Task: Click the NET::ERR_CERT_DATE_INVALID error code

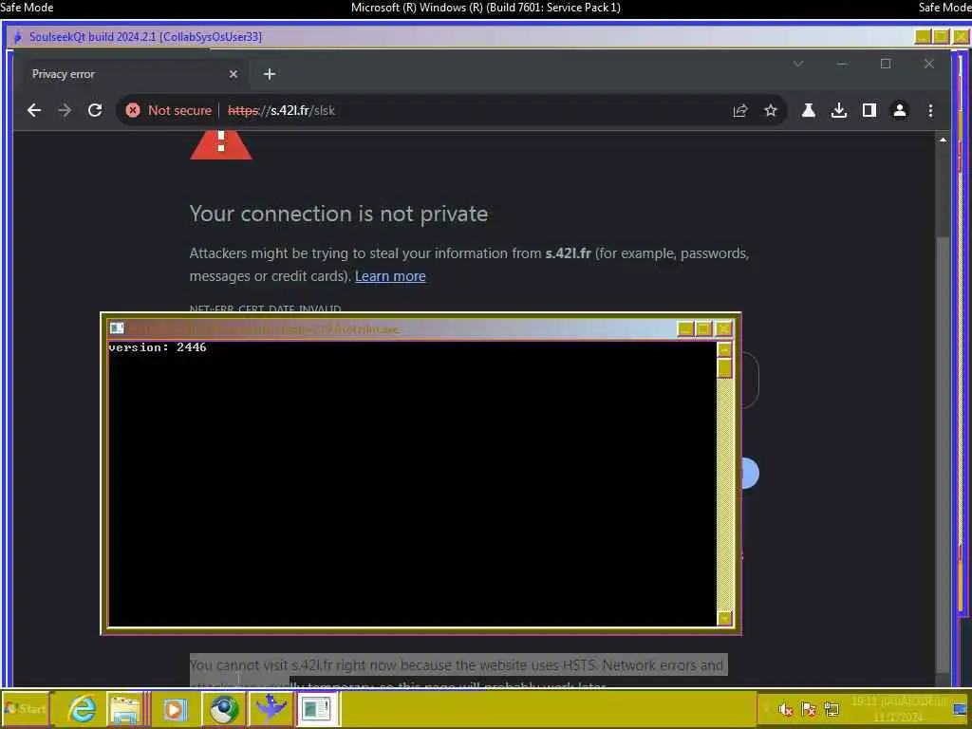Action: [x=266, y=308]
